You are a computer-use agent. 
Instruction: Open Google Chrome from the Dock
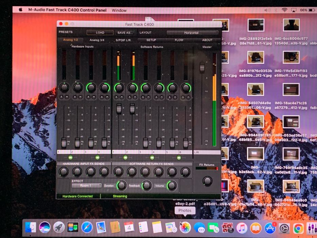pos(299,228)
